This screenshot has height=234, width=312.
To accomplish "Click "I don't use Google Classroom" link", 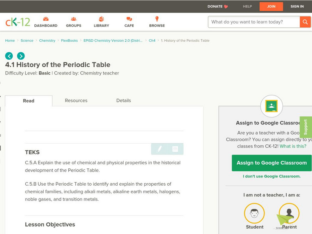I will [271, 176].
